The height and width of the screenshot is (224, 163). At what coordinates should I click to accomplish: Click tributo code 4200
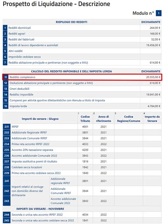click(85, 150)
